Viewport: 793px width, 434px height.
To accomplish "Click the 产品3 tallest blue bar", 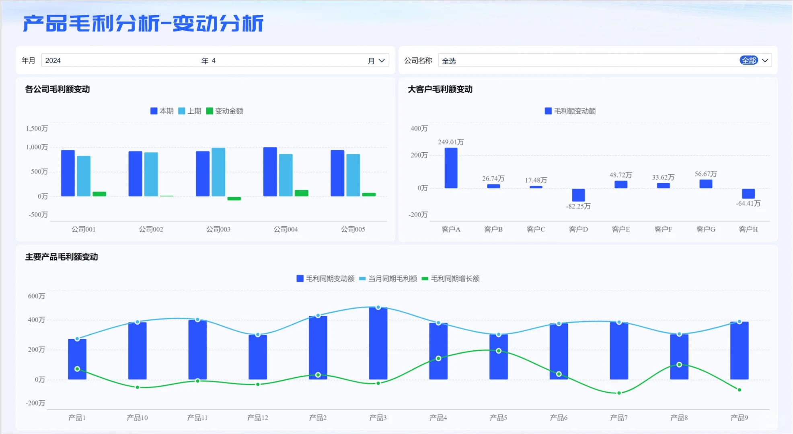I will pyautogui.click(x=378, y=344).
